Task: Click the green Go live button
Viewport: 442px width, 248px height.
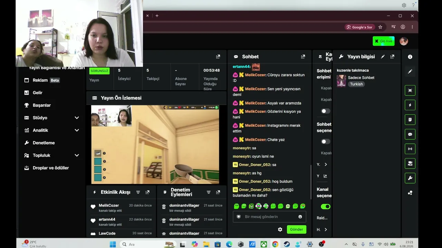Action: [x=384, y=41]
